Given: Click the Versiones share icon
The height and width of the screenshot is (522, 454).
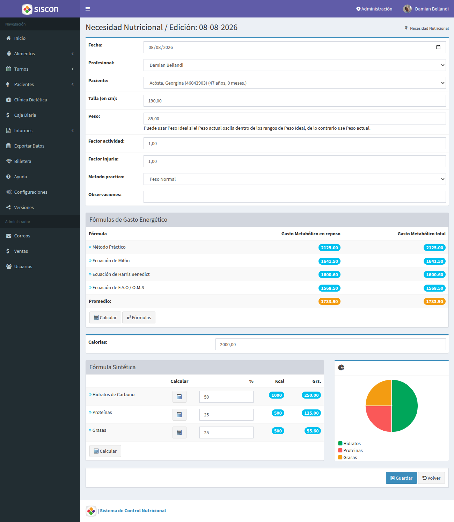Looking at the screenshot, I should click(8, 207).
